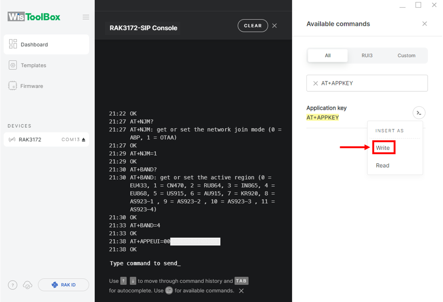443x302 pixels.
Task: Close the Available commands panel
Action: point(425,24)
